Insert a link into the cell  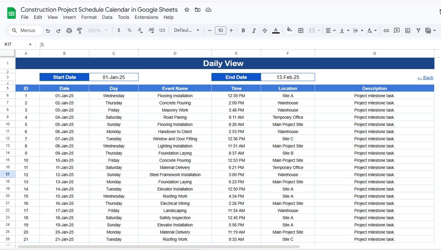tap(386, 31)
